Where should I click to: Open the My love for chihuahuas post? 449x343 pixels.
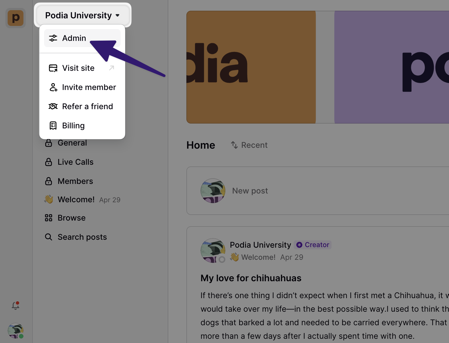251,278
